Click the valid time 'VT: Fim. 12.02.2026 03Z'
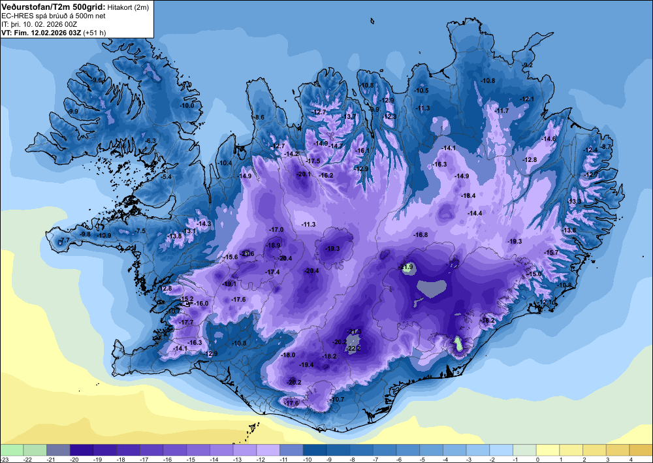The height and width of the screenshot is (463, 653). tap(41, 33)
